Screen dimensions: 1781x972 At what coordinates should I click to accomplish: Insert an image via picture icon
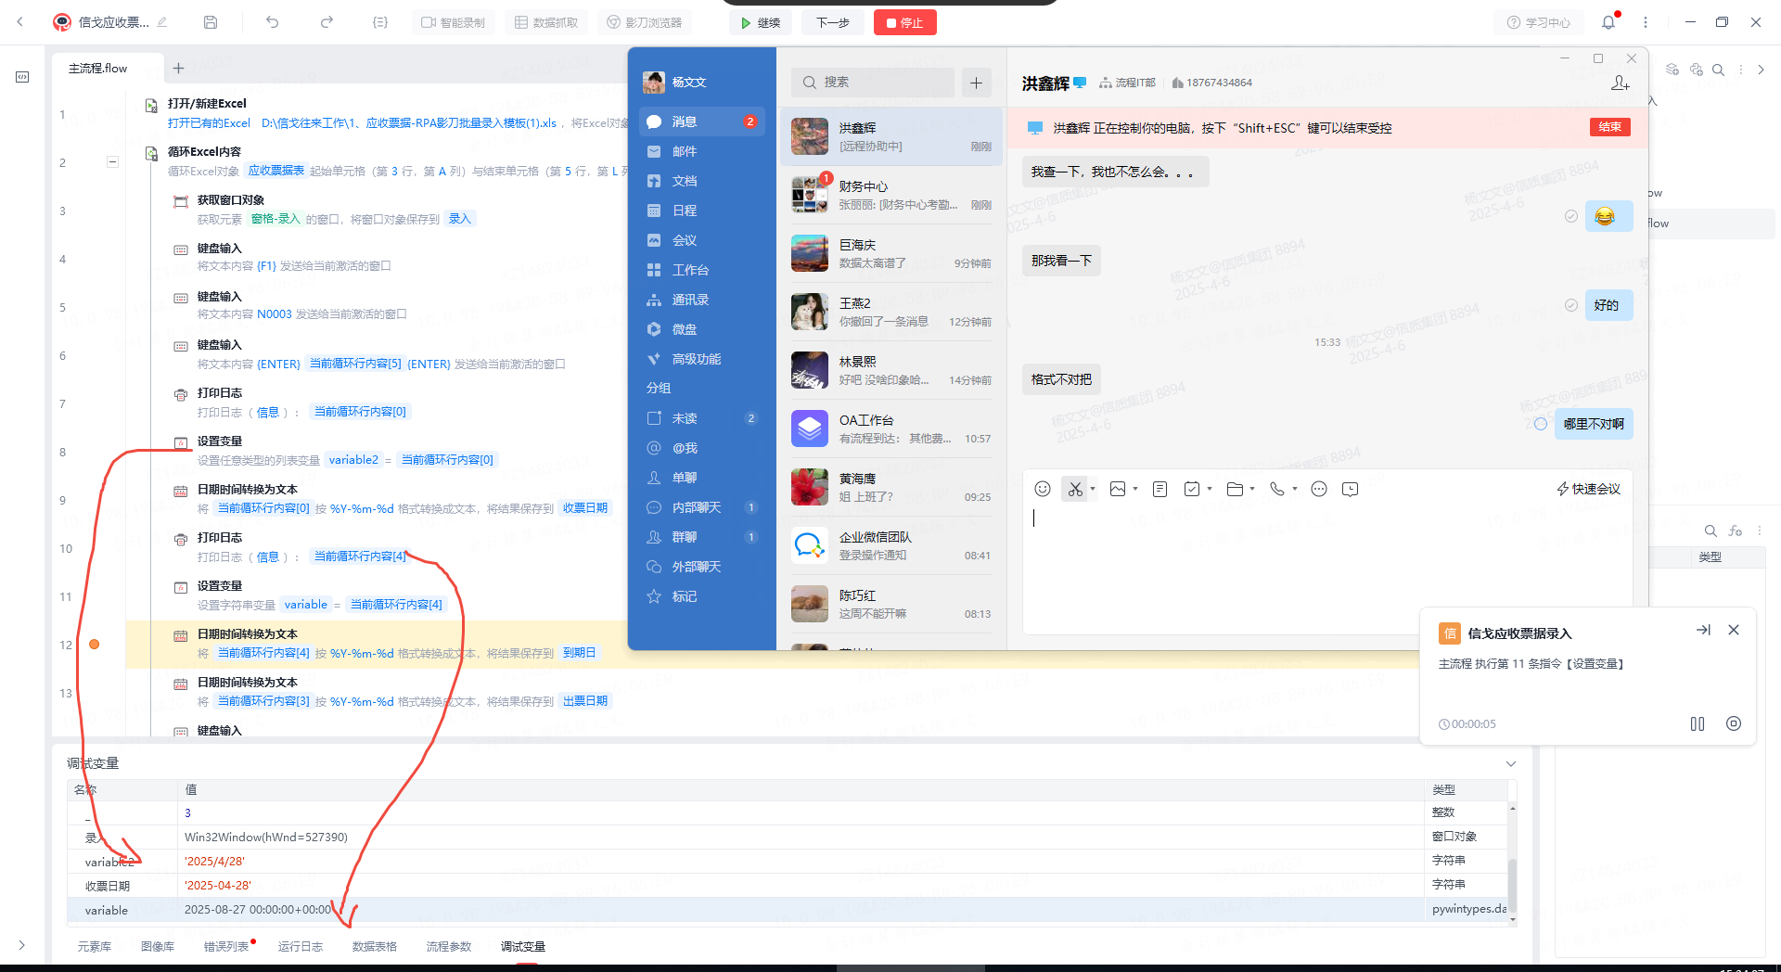(x=1118, y=489)
